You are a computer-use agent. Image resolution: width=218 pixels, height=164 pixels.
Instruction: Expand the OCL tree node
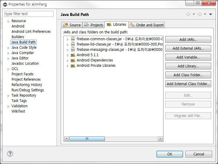pos(8,69)
